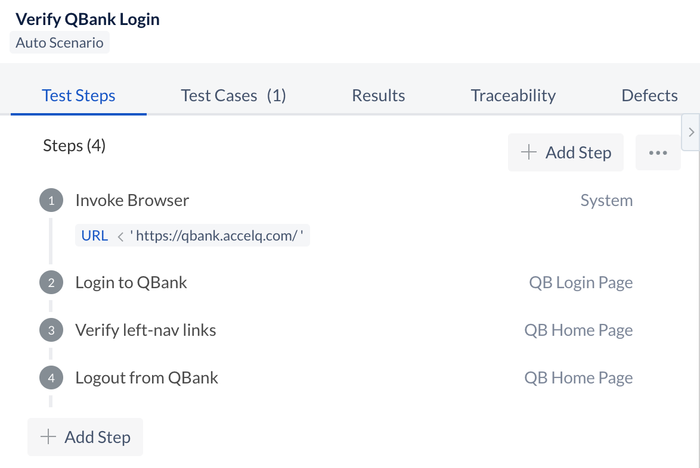Open the Defects tab

649,95
